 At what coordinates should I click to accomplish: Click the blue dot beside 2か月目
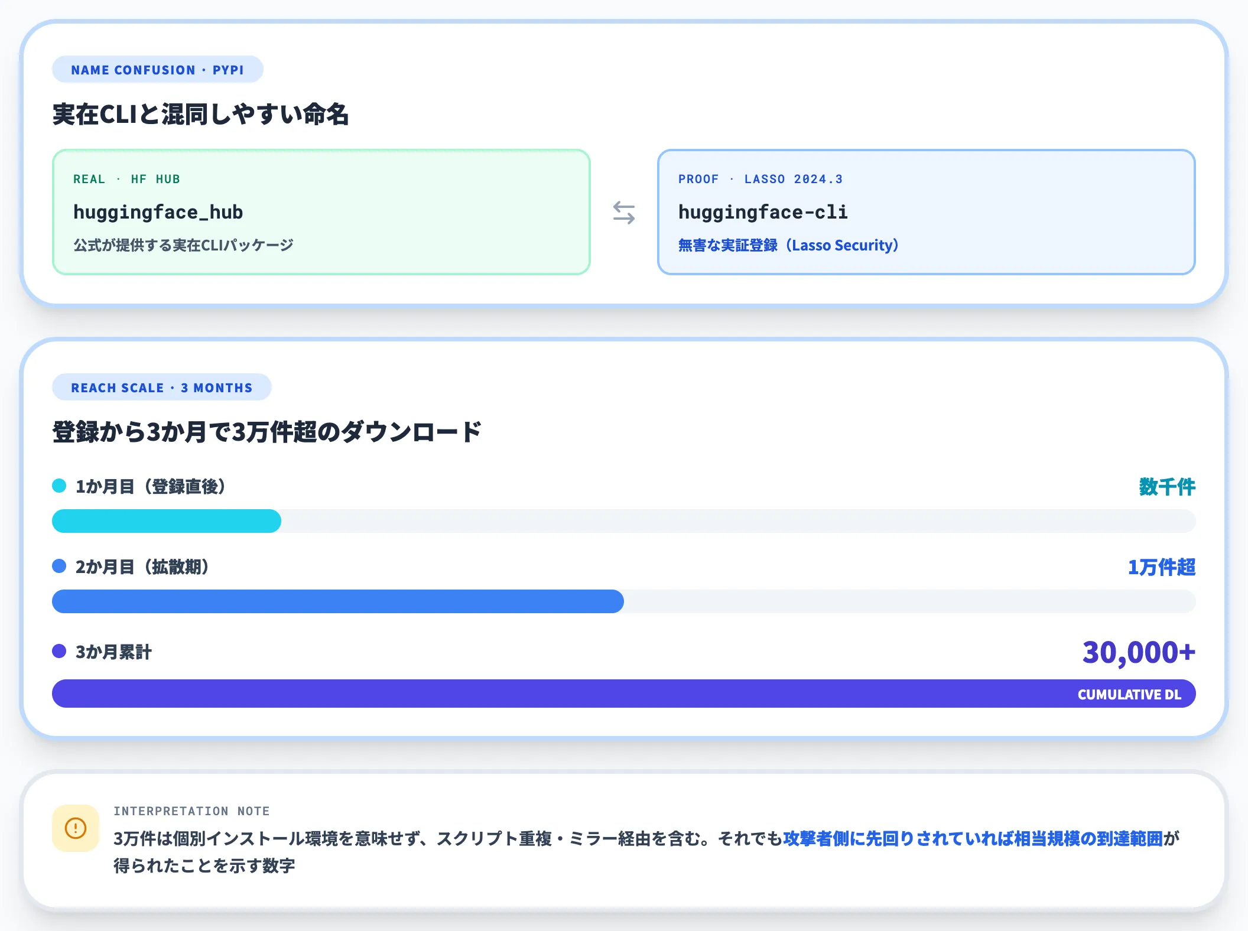(59, 566)
